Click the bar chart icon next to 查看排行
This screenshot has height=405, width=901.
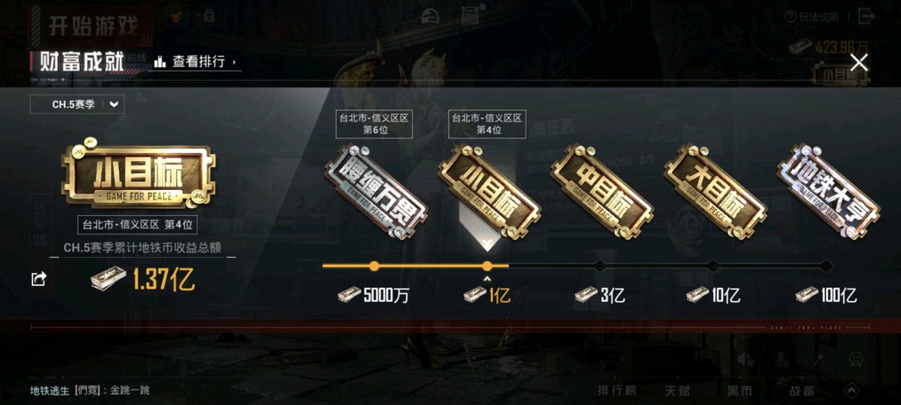coord(160,62)
